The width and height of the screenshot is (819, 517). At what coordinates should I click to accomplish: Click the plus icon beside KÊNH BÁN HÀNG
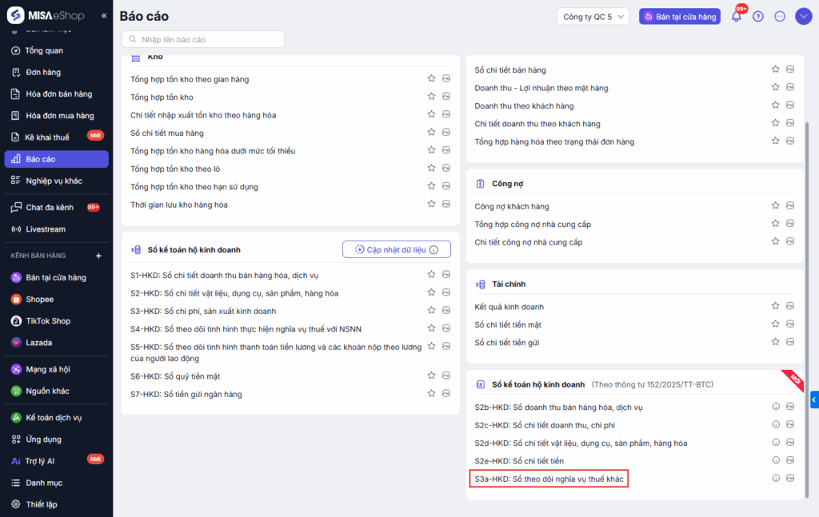[99, 256]
